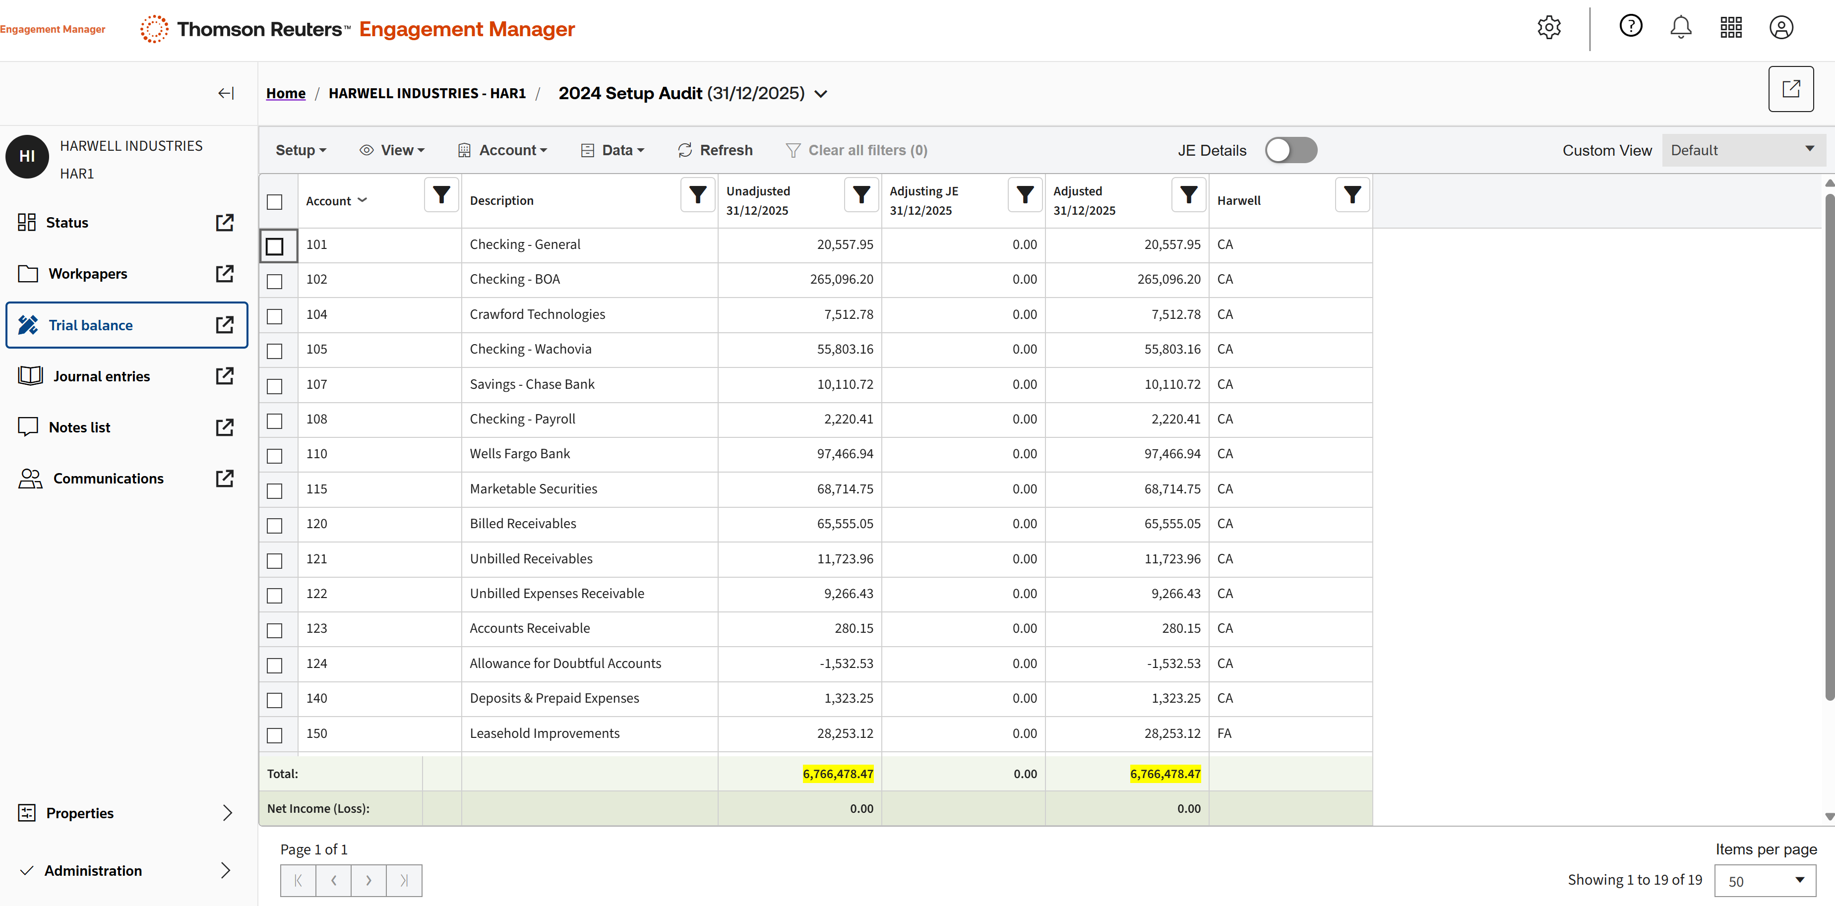Click the Refresh button

715,150
